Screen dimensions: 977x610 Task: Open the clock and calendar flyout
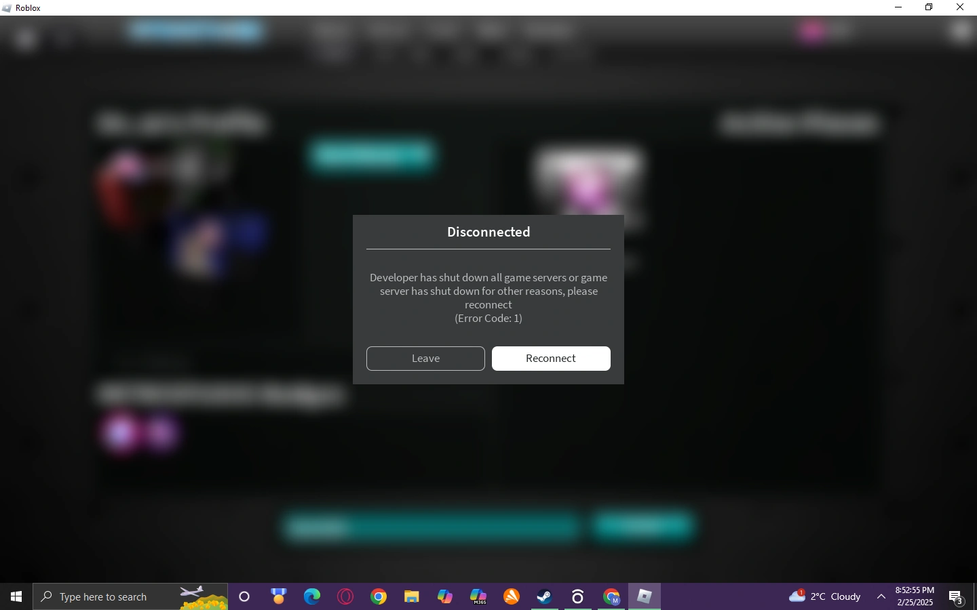(915, 596)
